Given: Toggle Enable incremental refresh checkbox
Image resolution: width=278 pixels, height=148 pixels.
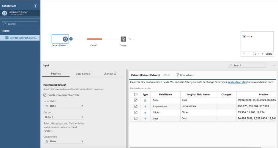Looking at the screenshot, I should point(45,95).
